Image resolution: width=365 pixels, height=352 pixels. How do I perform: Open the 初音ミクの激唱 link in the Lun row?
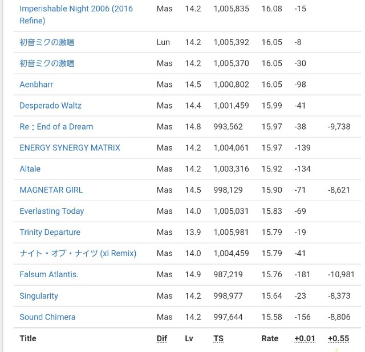47,42
